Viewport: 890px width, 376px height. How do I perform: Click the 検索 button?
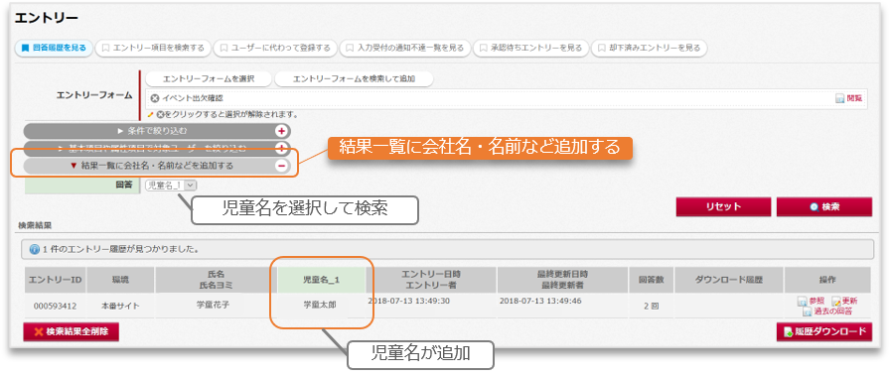(824, 207)
